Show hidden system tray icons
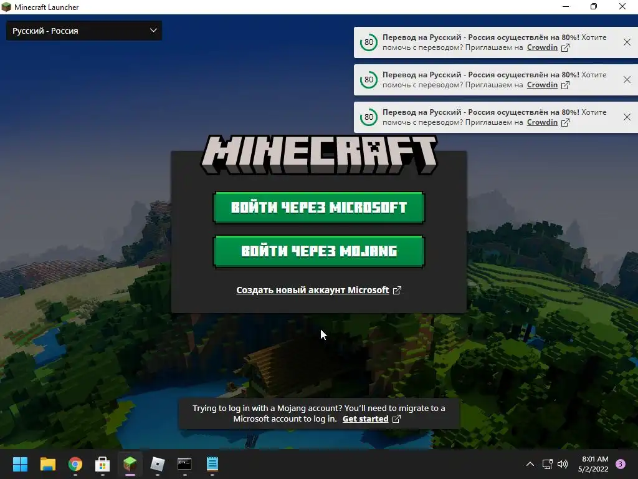Image resolution: width=638 pixels, height=479 pixels. [x=530, y=464]
